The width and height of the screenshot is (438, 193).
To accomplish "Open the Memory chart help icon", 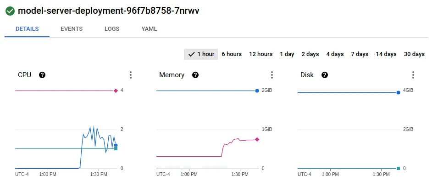I will (x=195, y=75).
